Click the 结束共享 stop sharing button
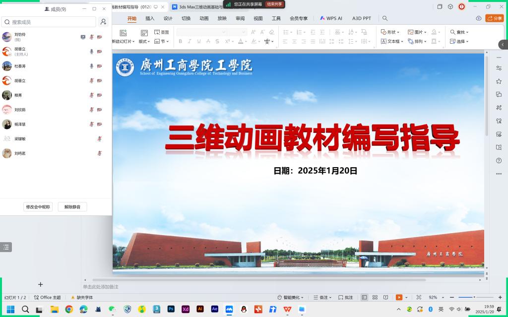508x317 pixels. pyautogui.click(x=274, y=4)
